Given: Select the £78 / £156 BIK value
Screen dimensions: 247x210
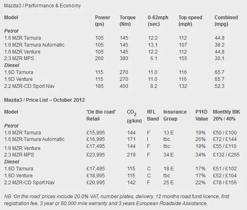Looking at the screenshot, I should pyautogui.click(x=225, y=183).
